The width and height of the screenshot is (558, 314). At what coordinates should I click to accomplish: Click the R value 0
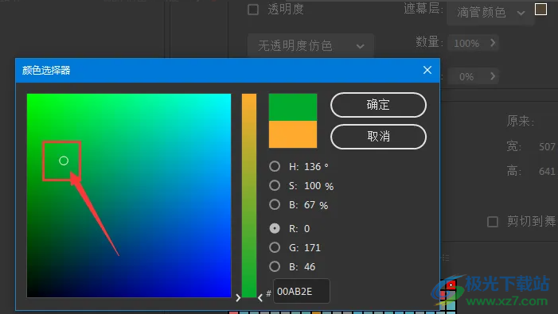(x=306, y=228)
